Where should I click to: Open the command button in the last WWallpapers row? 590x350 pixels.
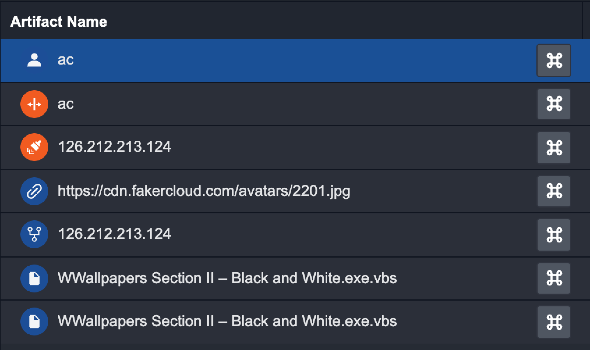point(554,322)
